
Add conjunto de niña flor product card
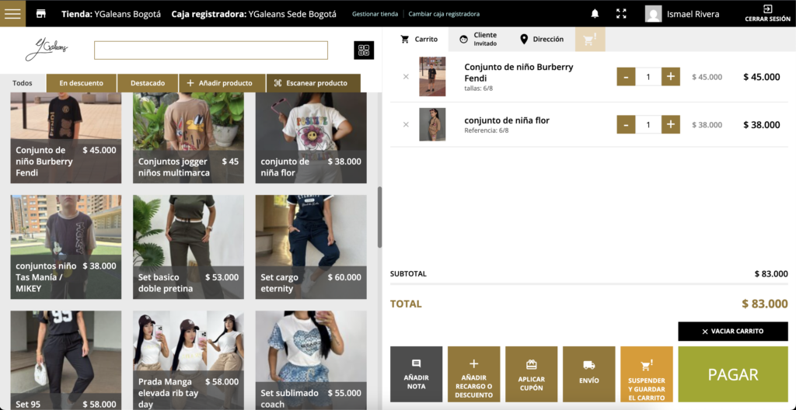click(311, 137)
